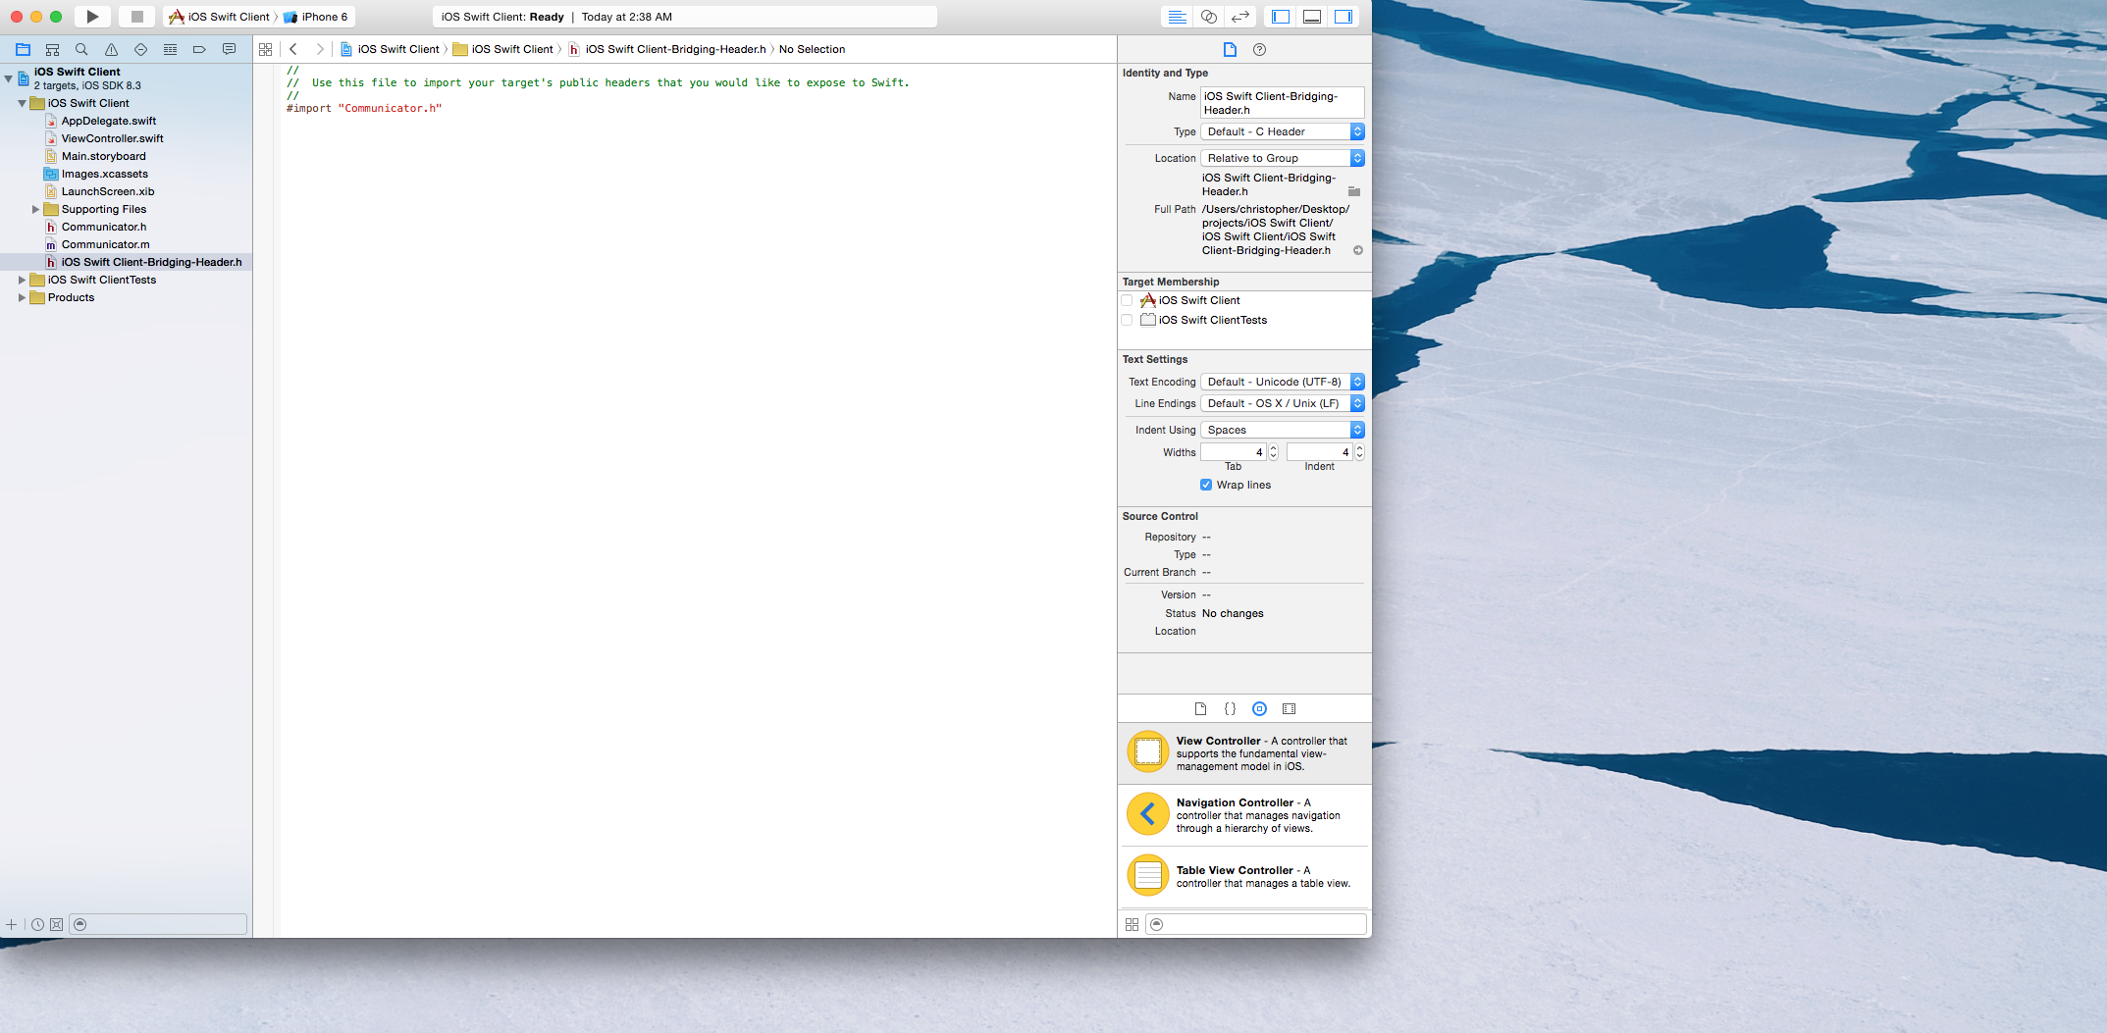Open the Issue navigator
Screen dimensions: 2107x1033
111,49
